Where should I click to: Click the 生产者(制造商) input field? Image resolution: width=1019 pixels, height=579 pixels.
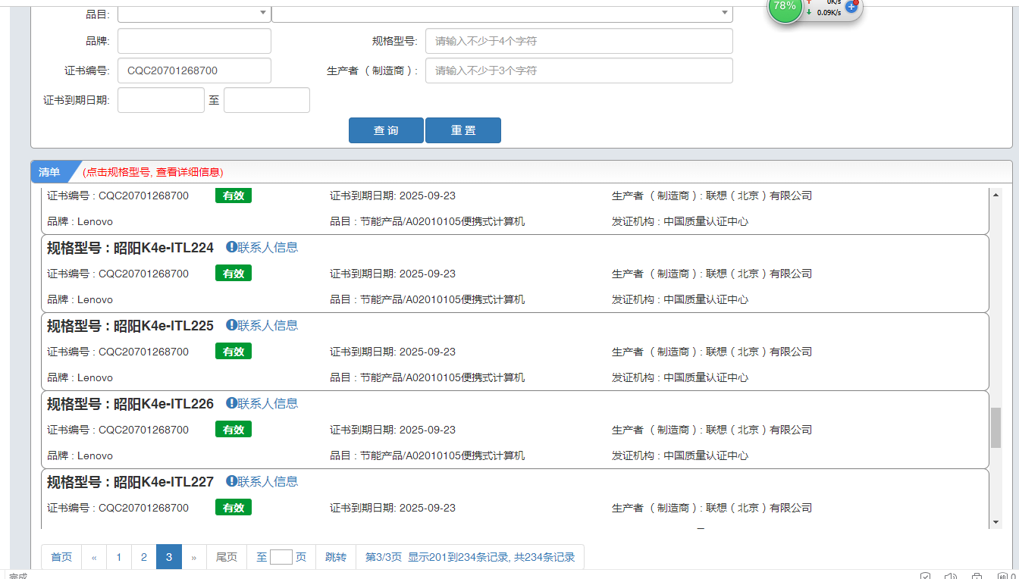click(x=579, y=70)
